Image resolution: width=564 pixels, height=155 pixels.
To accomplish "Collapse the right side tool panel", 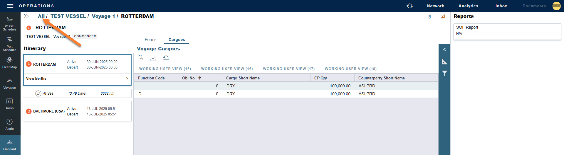I will (444, 50).
